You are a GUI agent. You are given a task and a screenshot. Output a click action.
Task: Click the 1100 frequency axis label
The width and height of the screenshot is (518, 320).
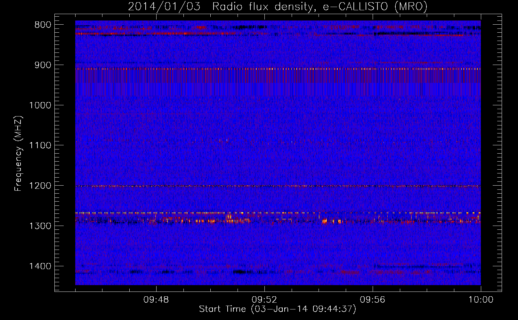pos(40,146)
